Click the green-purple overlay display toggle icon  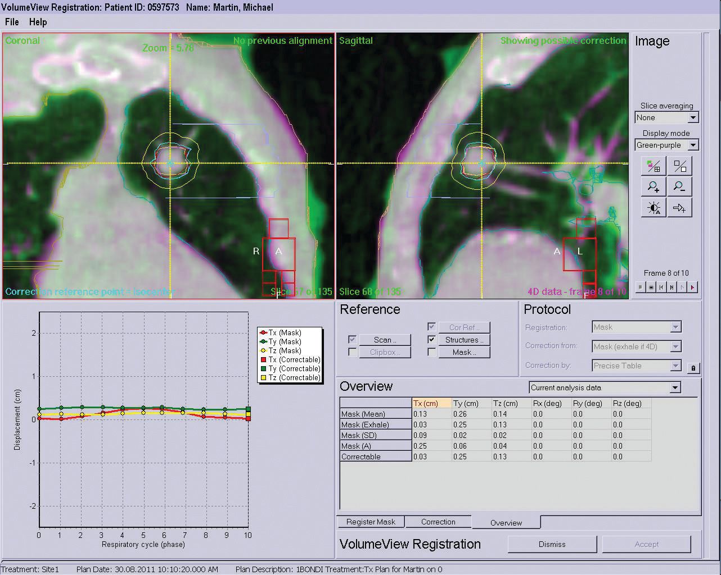(x=654, y=166)
